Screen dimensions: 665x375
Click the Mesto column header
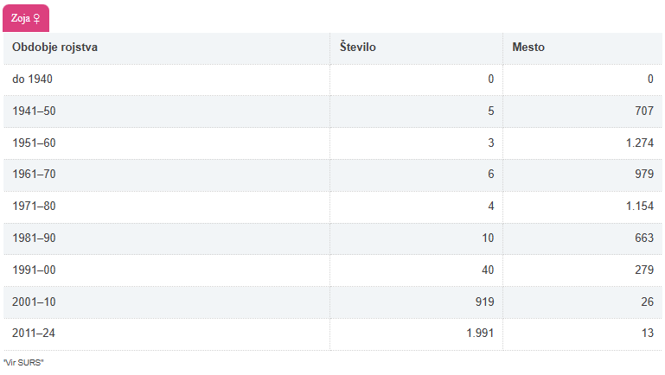tap(528, 47)
